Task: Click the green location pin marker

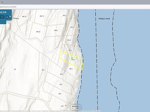Action: [72, 58]
